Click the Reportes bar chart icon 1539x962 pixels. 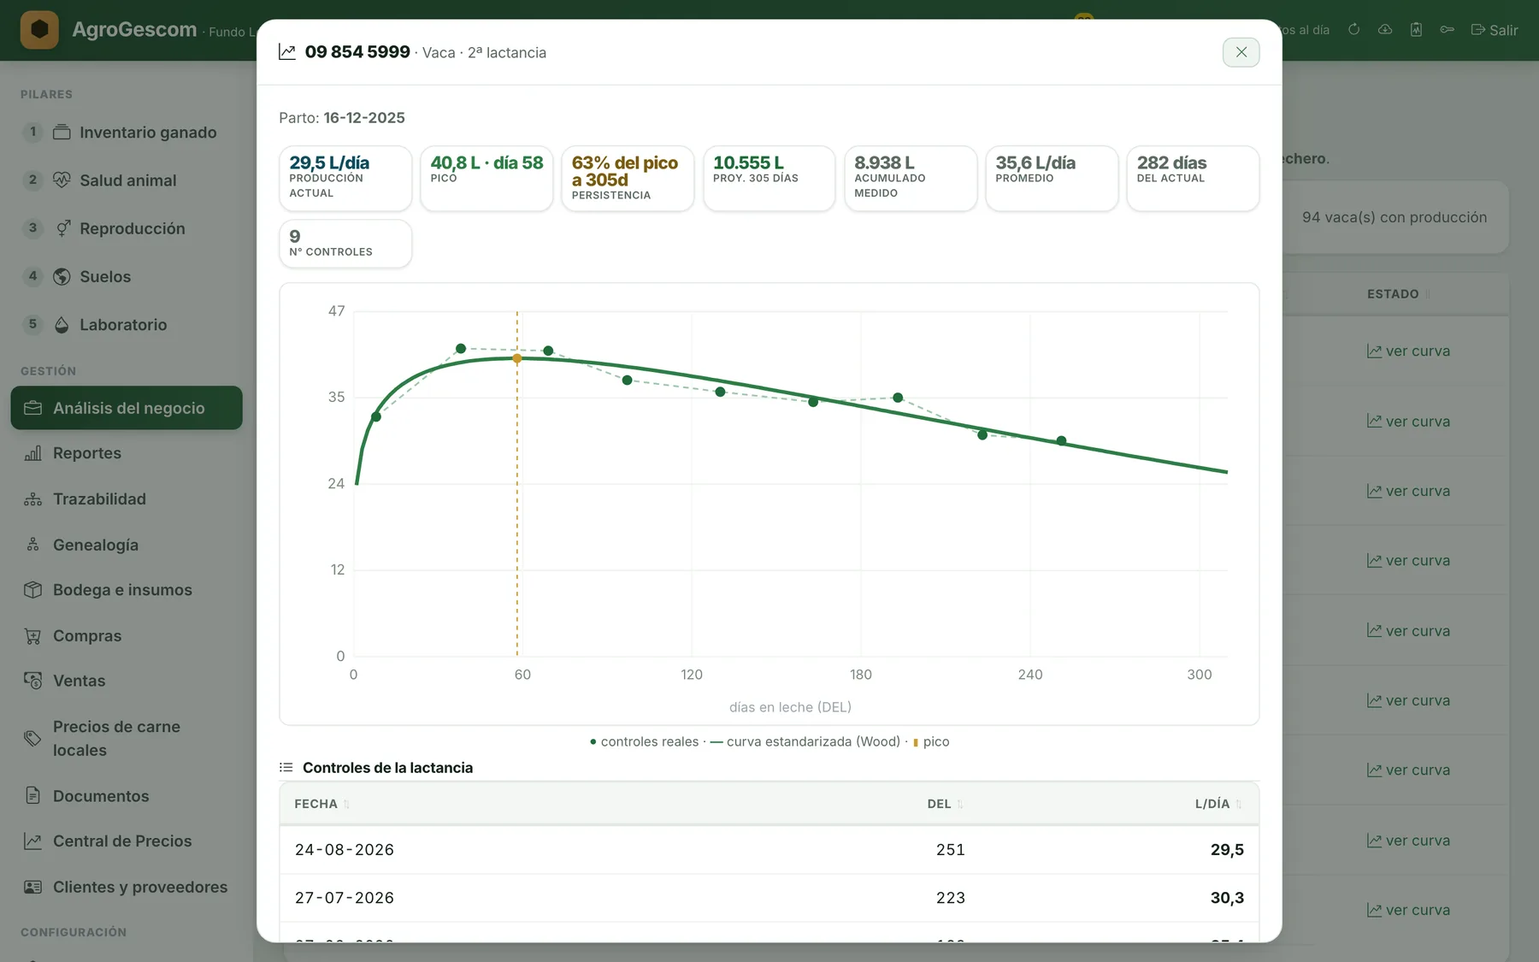point(32,453)
